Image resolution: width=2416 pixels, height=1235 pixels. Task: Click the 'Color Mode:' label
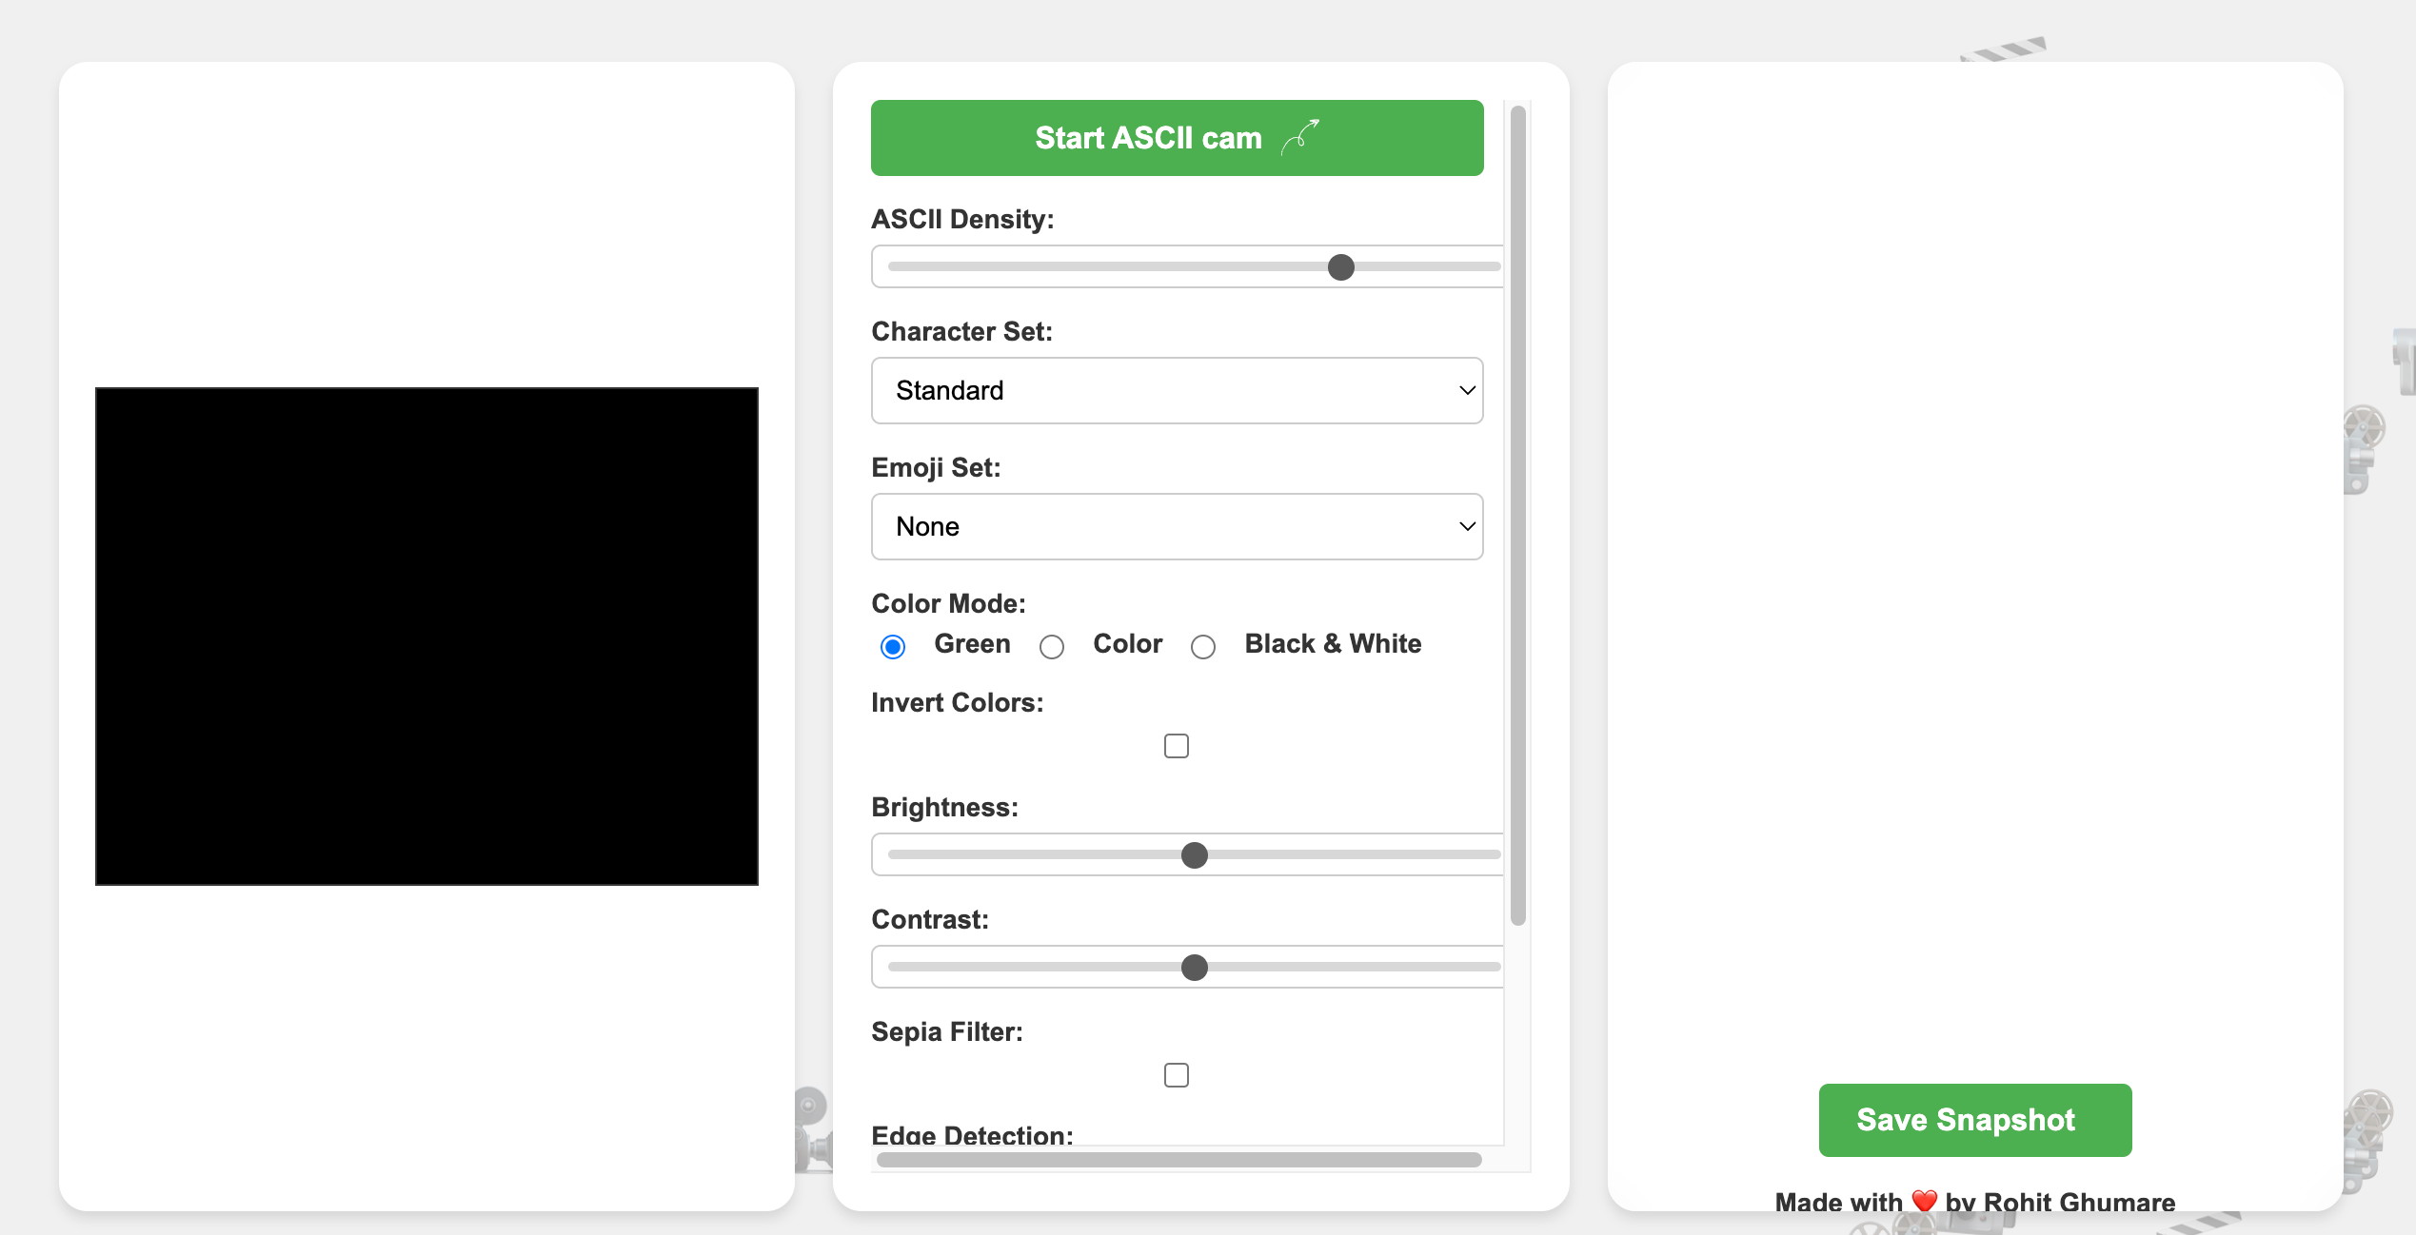(x=948, y=603)
